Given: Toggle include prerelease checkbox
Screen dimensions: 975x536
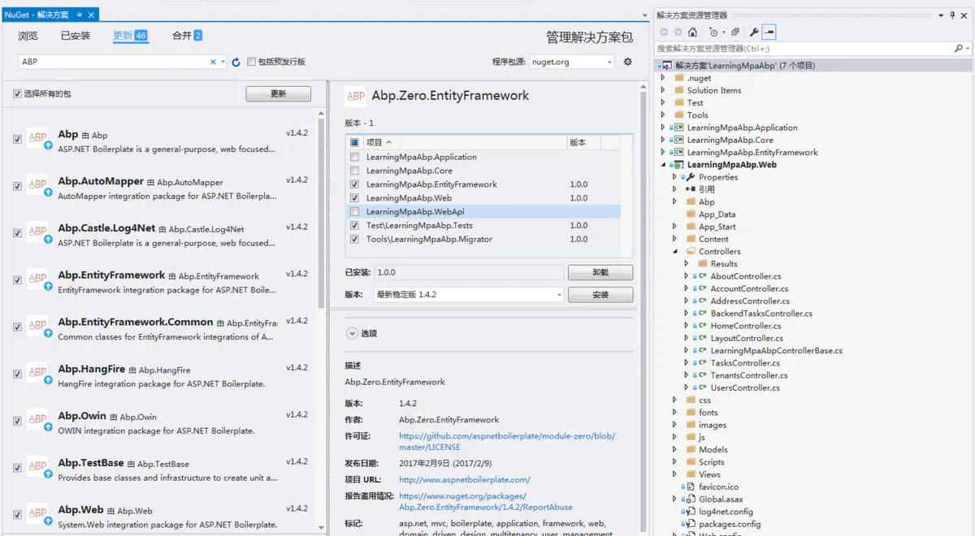Looking at the screenshot, I should pyautogui.click(x=252, y=62).
